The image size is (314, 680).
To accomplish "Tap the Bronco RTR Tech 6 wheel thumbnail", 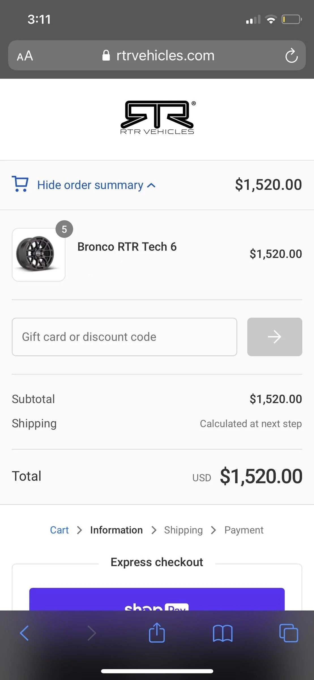I will click(x=39, y=254).
